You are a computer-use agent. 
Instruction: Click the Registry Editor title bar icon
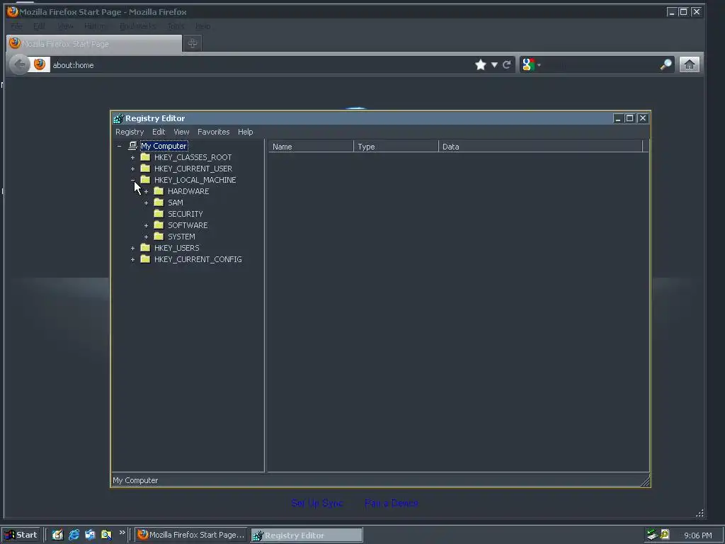[118, 118]
